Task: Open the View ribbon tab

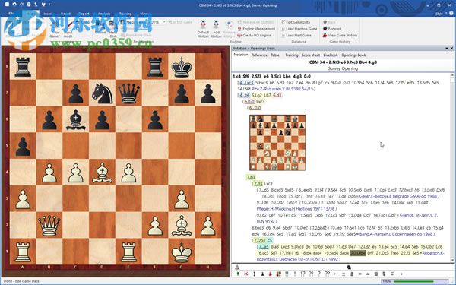Action: click(144, 14)
